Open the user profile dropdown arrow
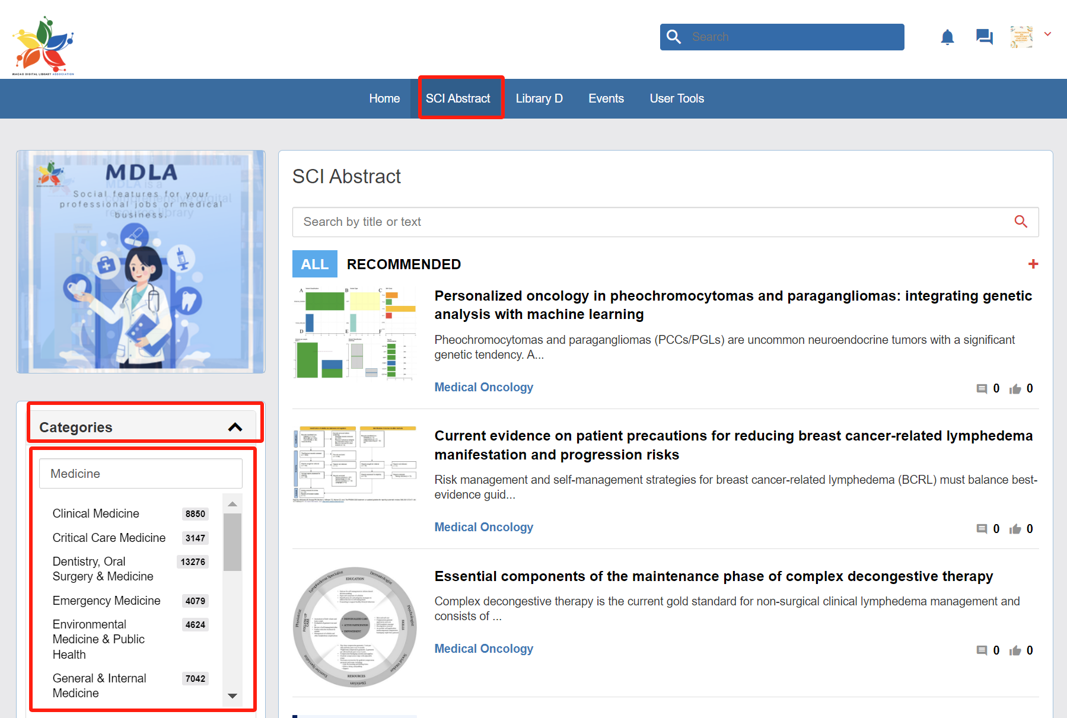 point(1048,34)
